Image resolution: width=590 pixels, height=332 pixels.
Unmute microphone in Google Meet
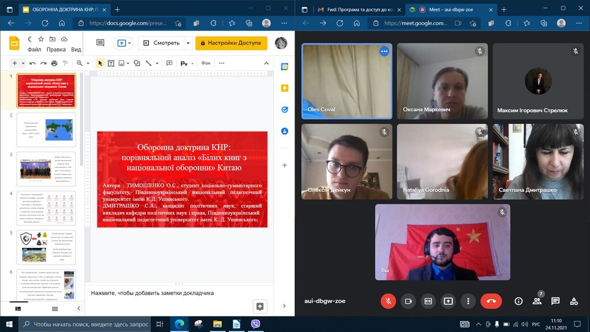(388, 301)
